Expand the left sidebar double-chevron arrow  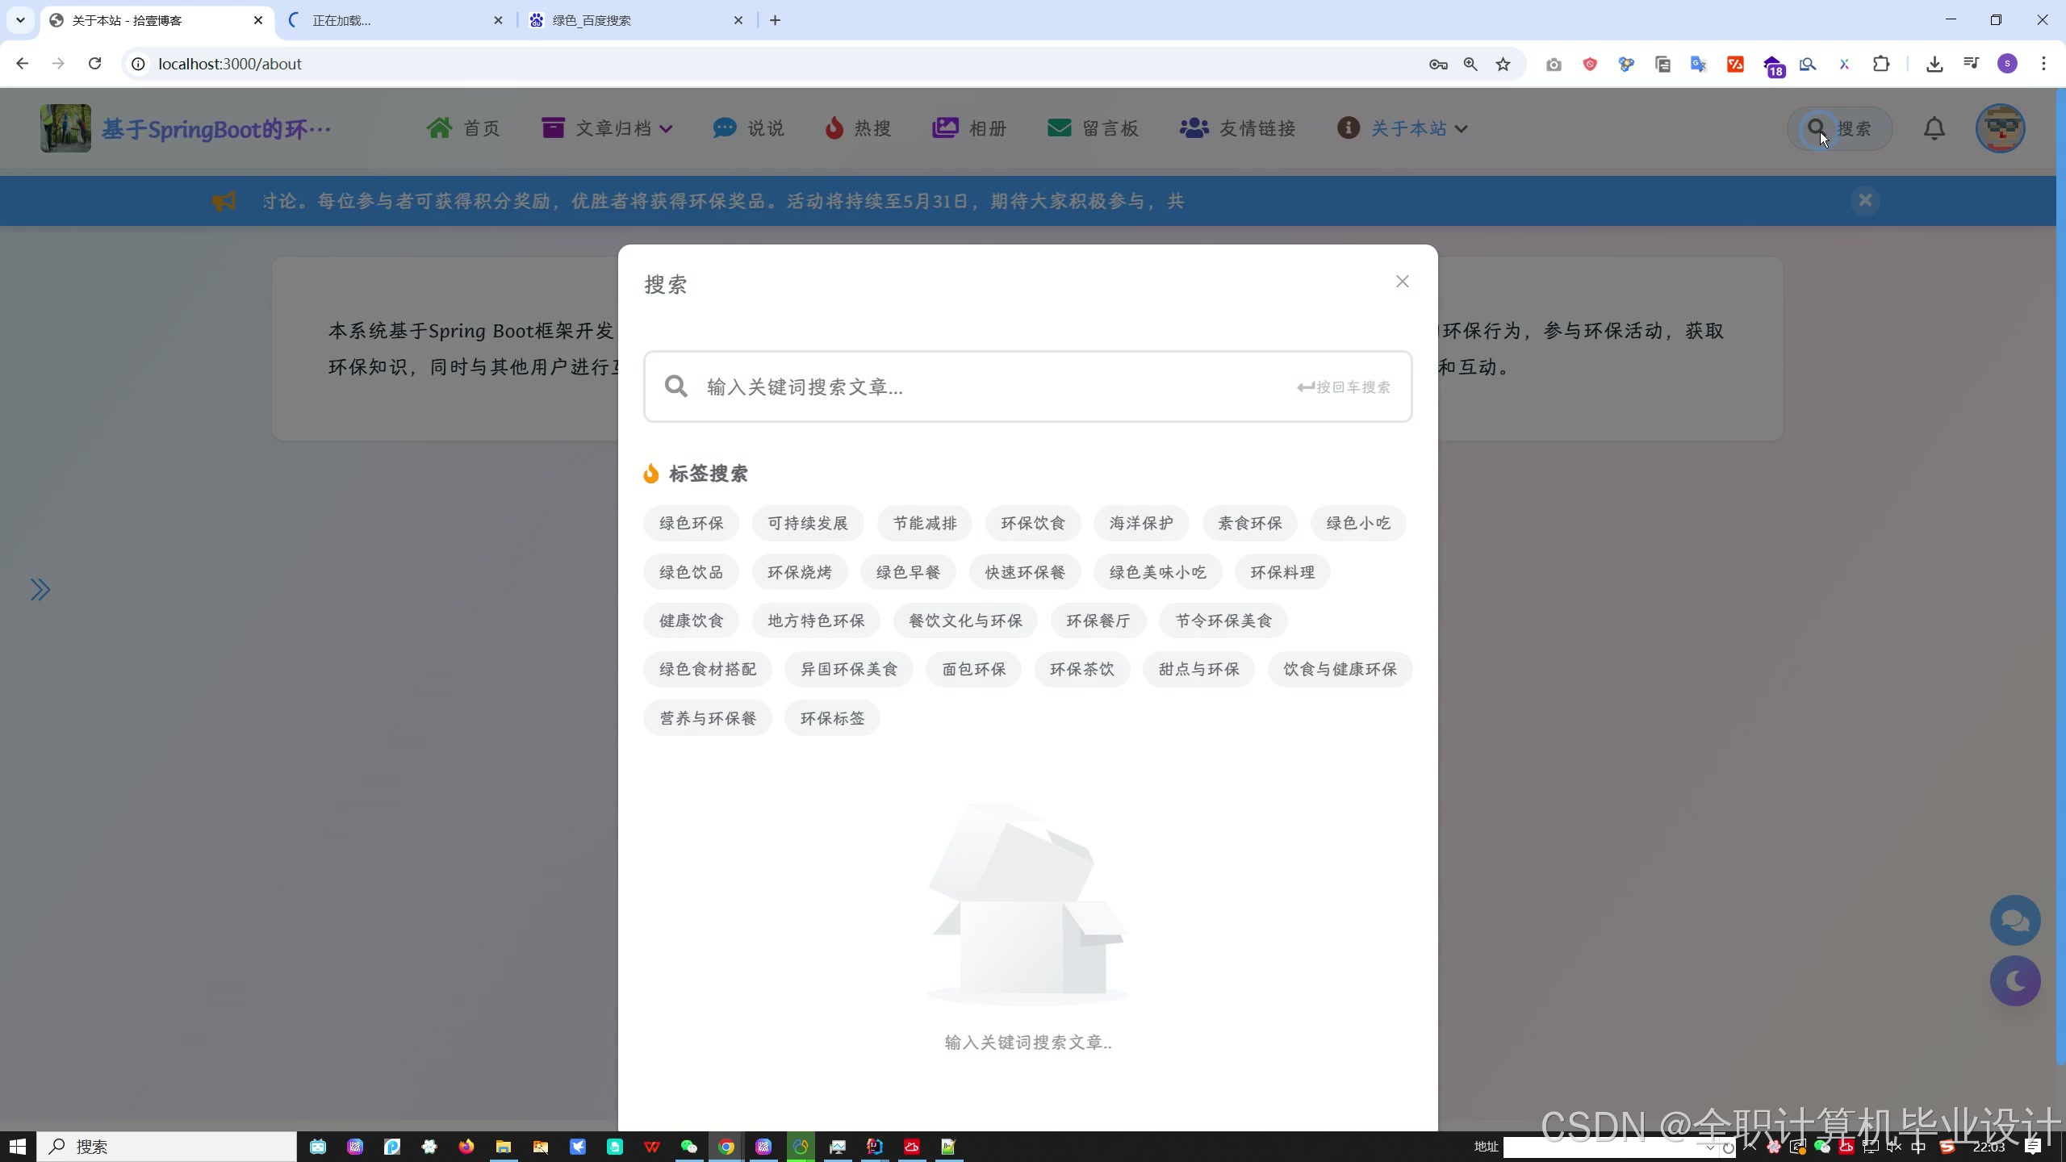click(x=40, y=590)
